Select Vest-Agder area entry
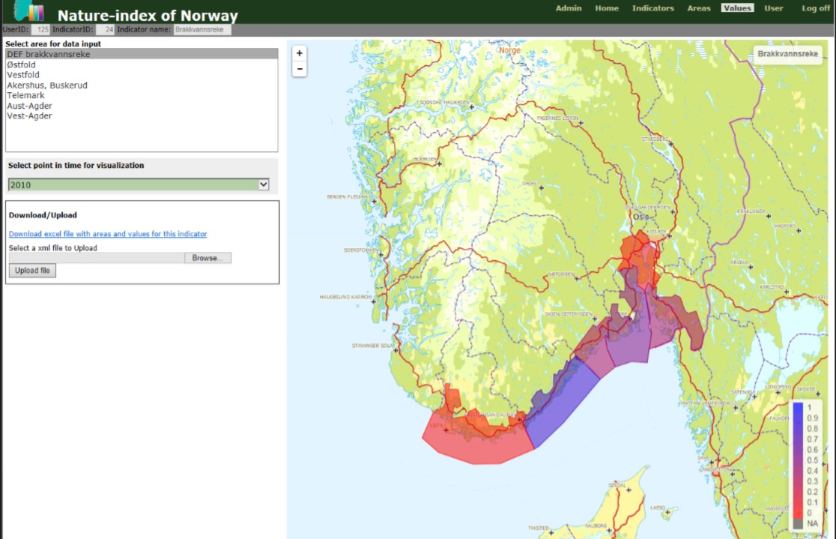The width and height of the screenshot is (836, 539). pos(29,116)
